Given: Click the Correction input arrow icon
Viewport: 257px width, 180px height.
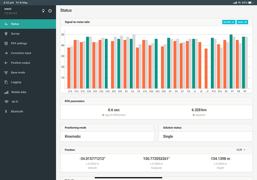Looking at the screenshot, I should pyautogui.click(x=6, y=53).
